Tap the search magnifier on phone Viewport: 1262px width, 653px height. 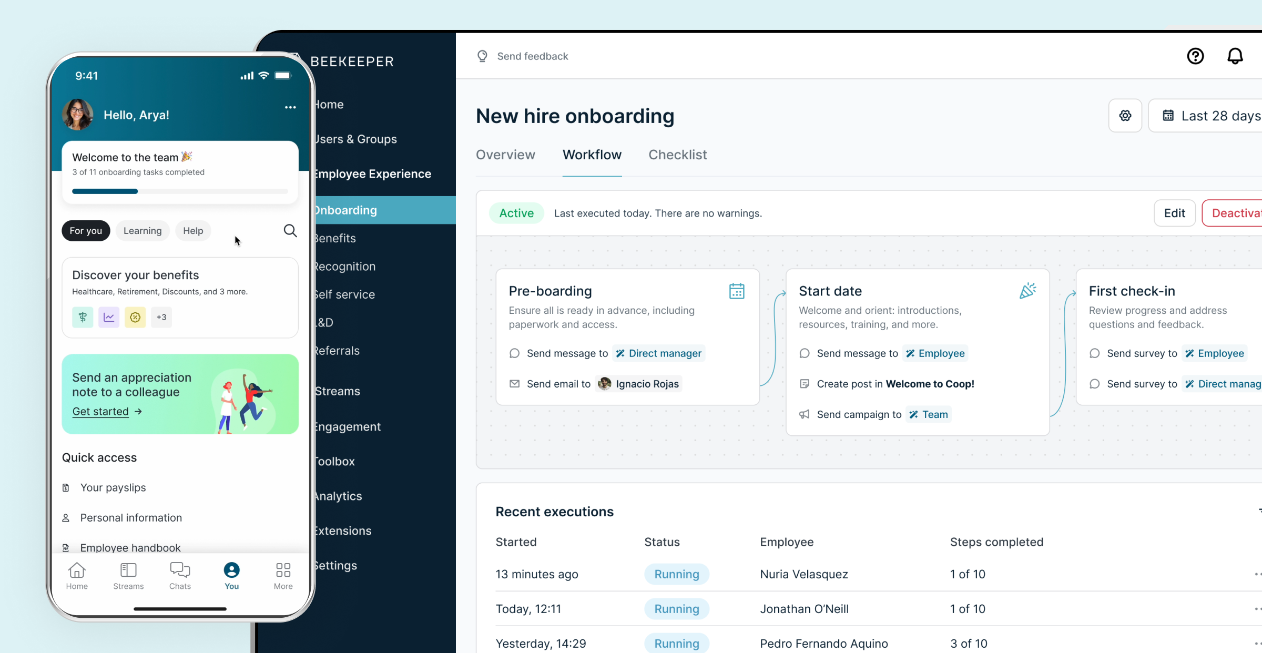click(x=290, y=231)
